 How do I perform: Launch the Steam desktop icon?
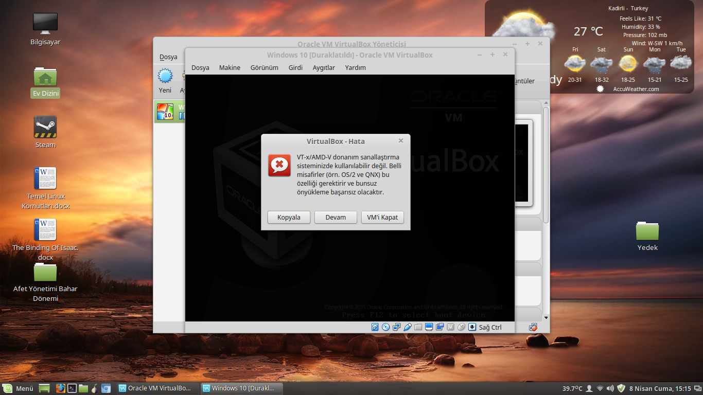(x=45, y=127)
